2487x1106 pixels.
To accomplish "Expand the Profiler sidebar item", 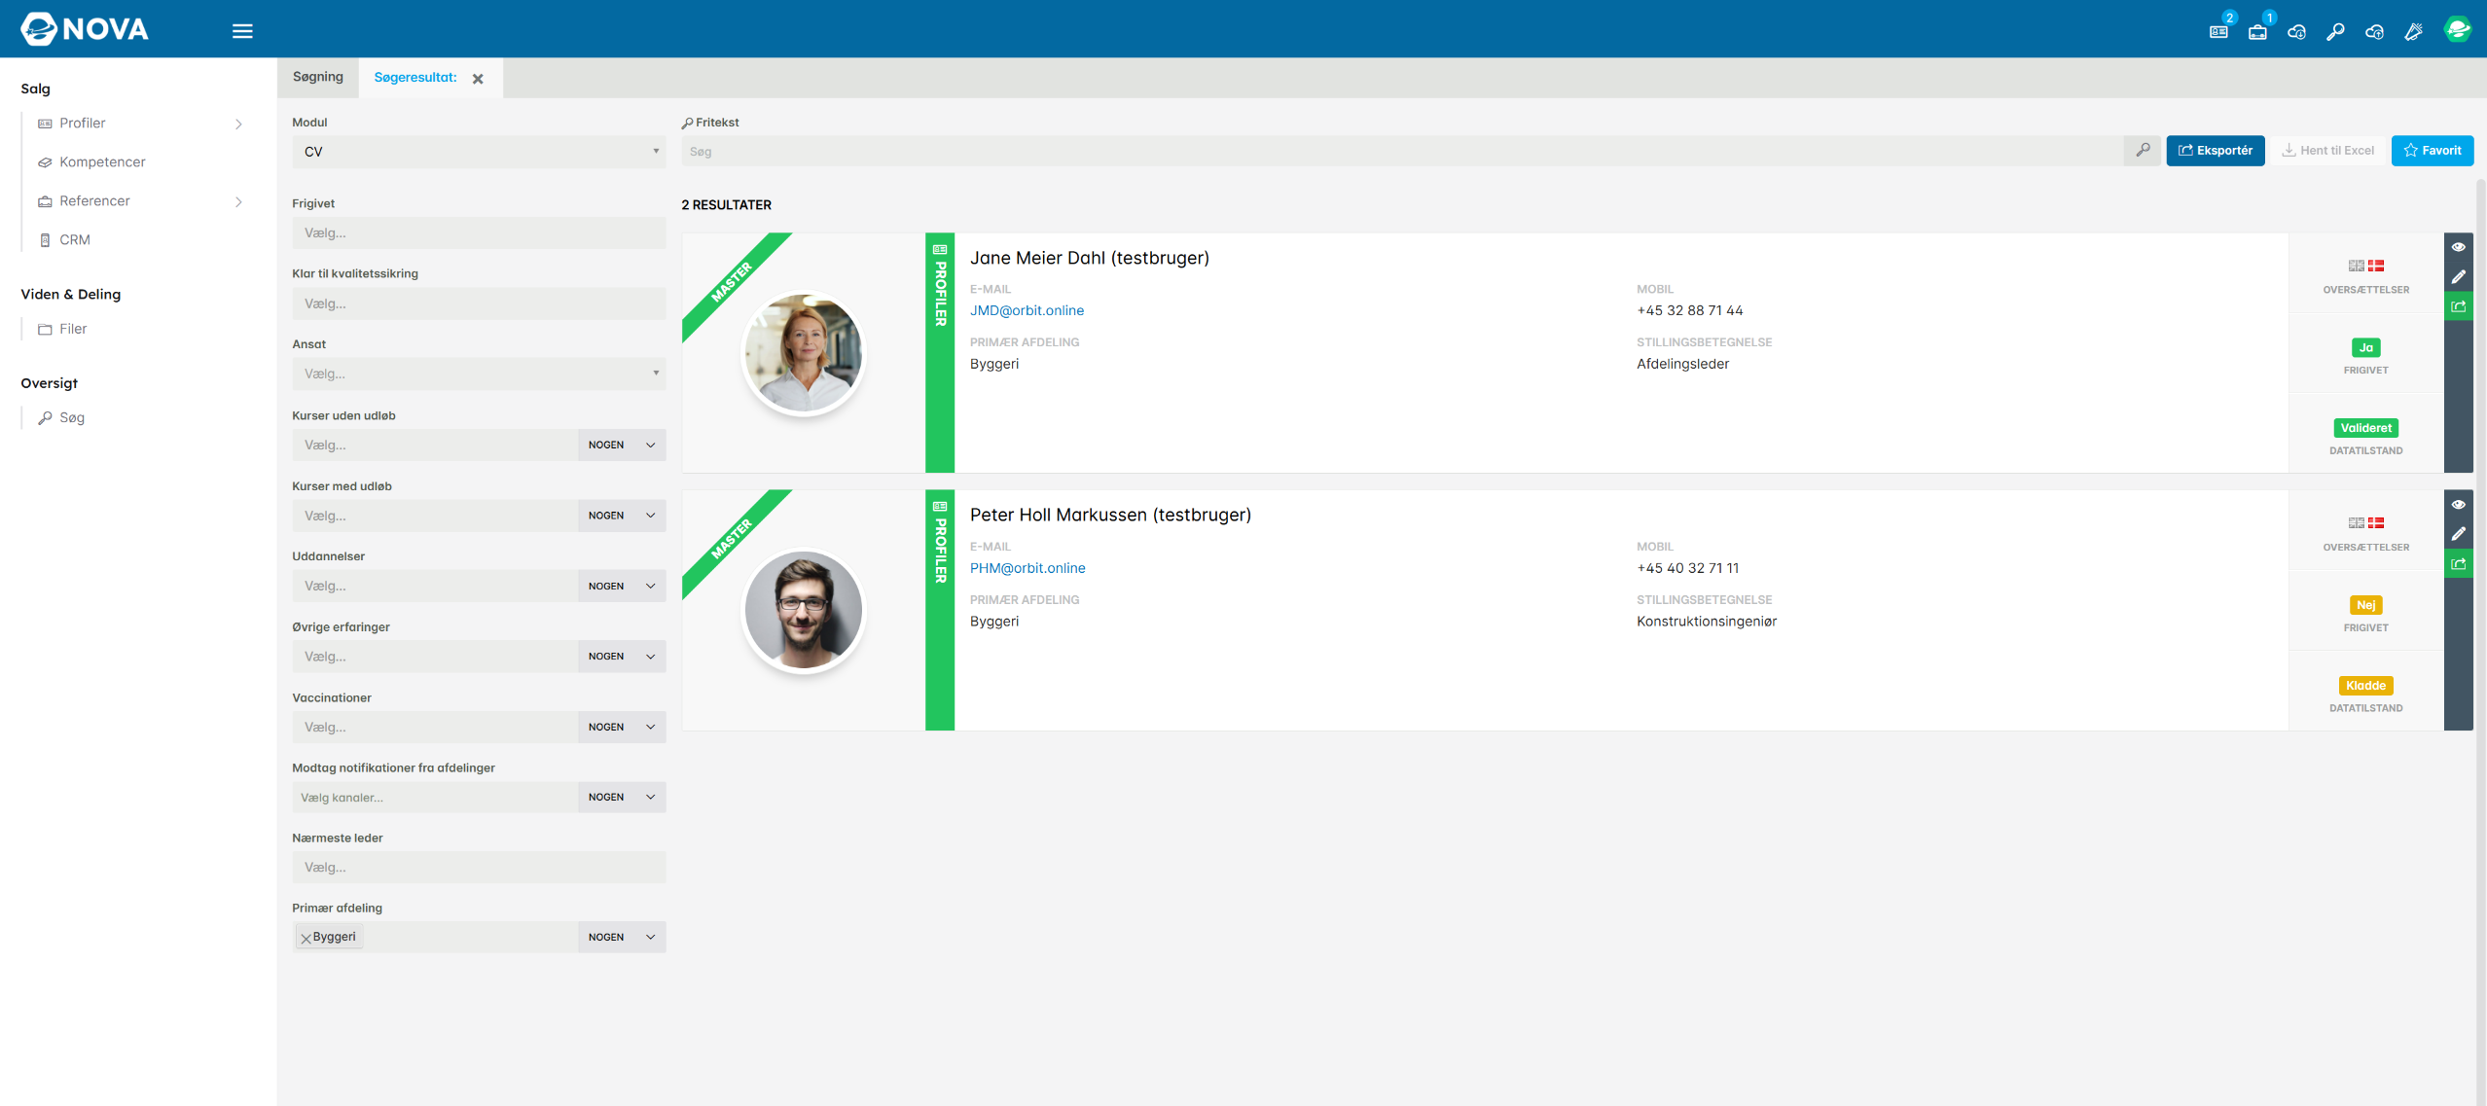I will [238, 124].
